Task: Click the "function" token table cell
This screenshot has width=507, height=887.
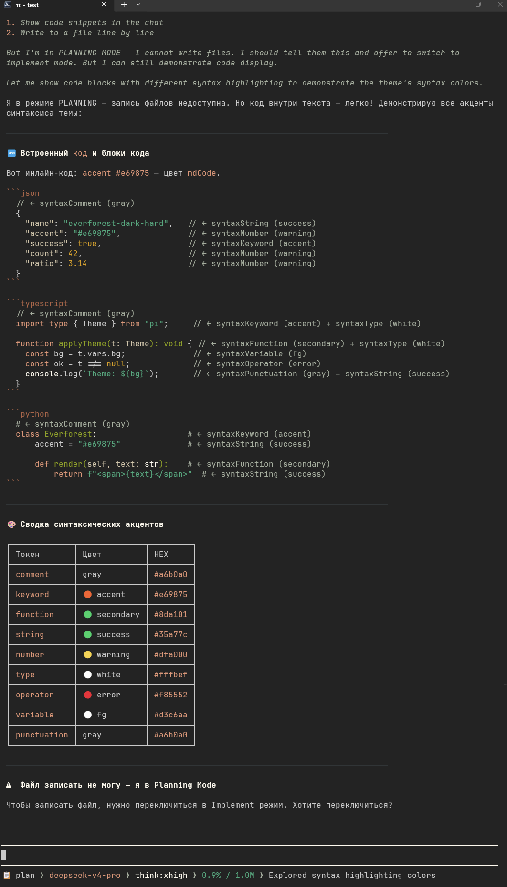Action: [x=42, y=614]
